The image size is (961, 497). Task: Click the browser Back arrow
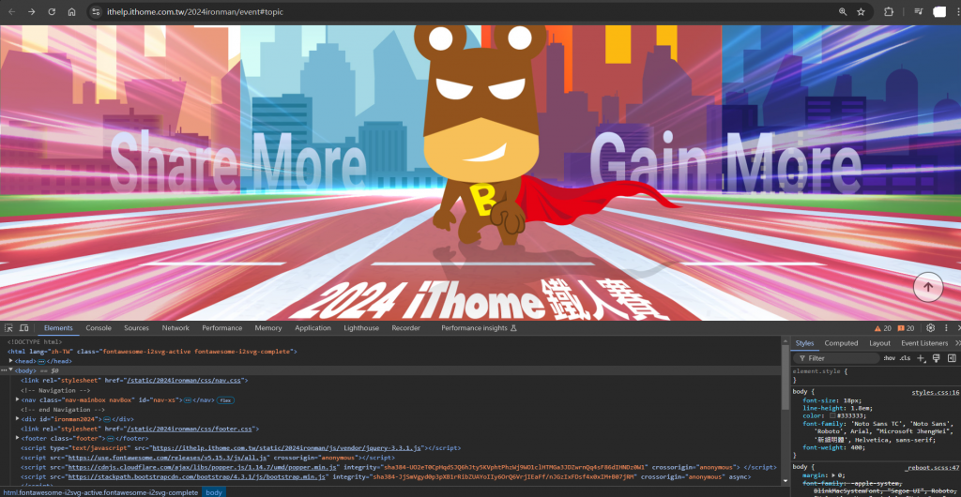click(11, 11)
